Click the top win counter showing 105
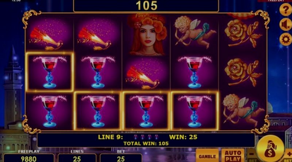This screenshot has height=162, width=292. [146, 6]
